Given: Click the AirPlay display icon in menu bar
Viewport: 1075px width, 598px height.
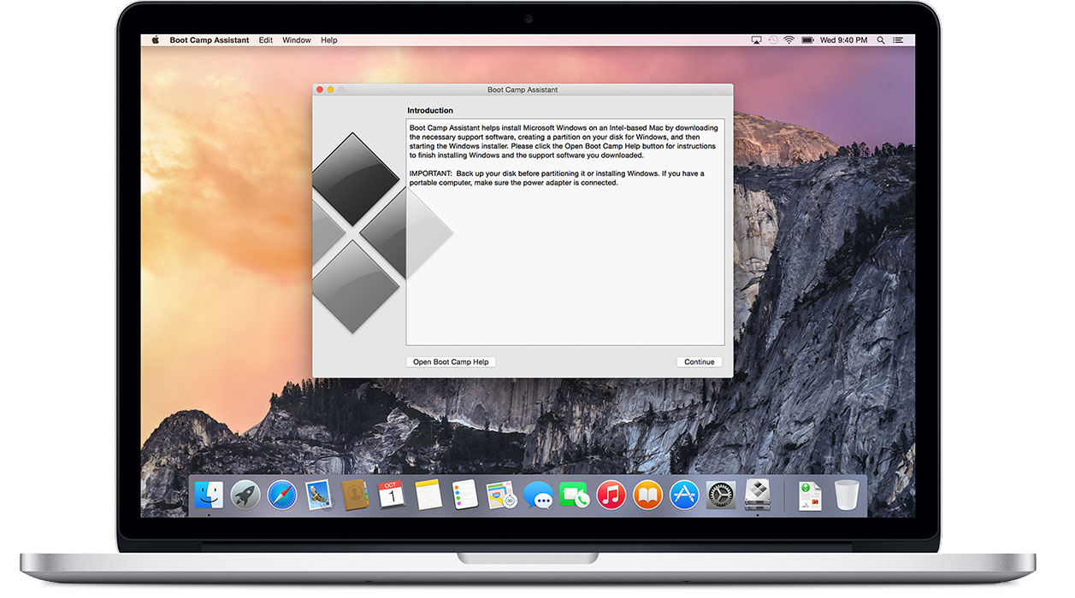Looking at the screenshot, I should pyautogui.click(x=756, y=40).
